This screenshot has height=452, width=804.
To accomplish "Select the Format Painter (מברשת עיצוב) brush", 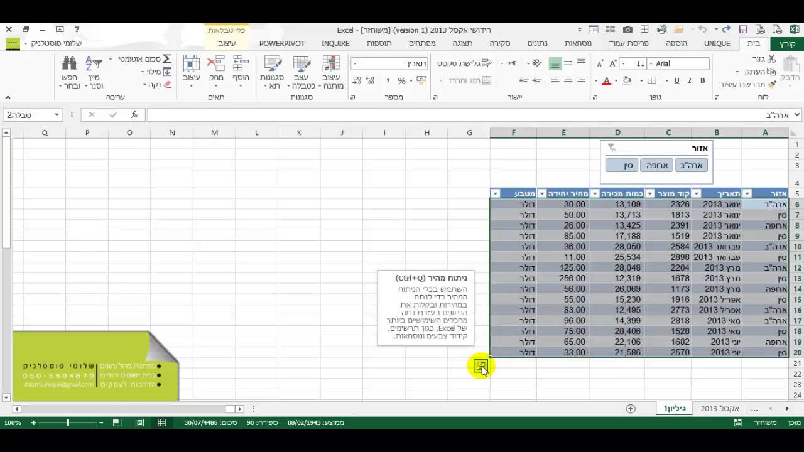I will 772,84.
